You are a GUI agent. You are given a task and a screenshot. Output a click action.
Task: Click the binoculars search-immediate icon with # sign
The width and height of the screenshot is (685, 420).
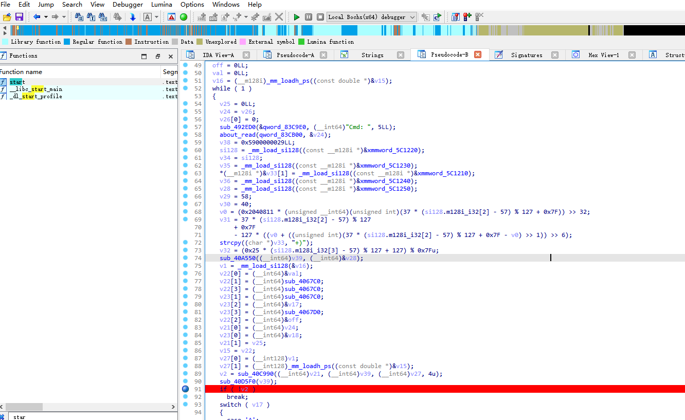79,17
